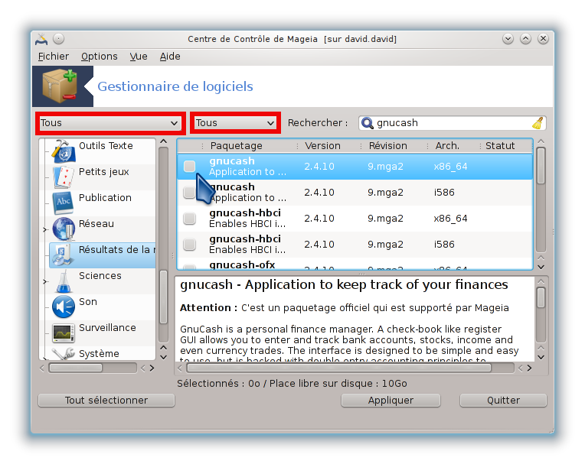The height and width of the screenshot is (464, 585).
Task: Sort by the Paquetage column header
Action: [x=236, y=145]
